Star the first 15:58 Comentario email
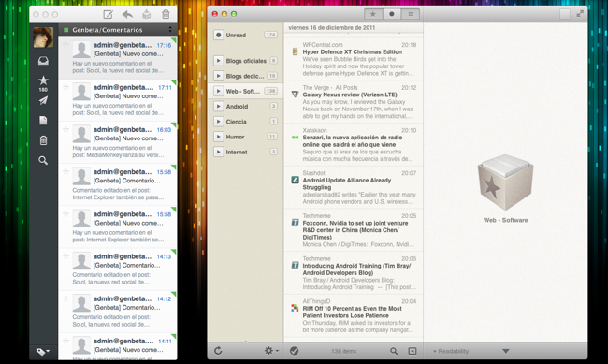The width and height of the screenshot is (608, 364). coord(65,171)
